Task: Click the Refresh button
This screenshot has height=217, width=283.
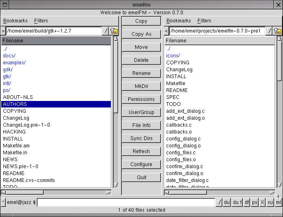Action: click(141, 151)
